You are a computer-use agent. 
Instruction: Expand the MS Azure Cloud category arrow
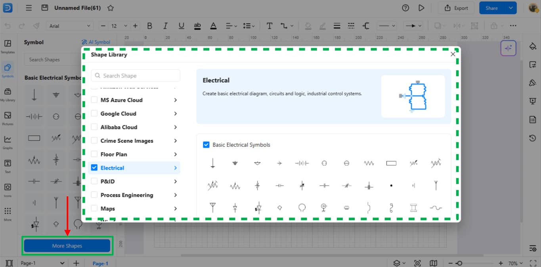(x=175, y=100)
